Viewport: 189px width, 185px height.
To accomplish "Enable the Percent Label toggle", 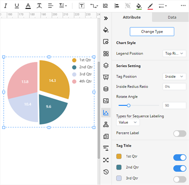I will pyautogui.click(x=180, y=134).
